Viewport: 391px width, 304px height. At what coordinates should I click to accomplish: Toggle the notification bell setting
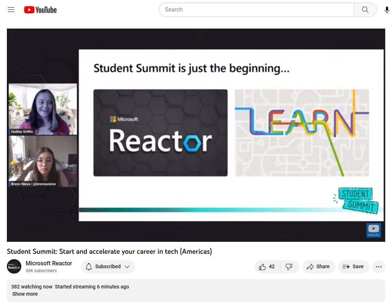pyautogui.click(x=89, y=266)
